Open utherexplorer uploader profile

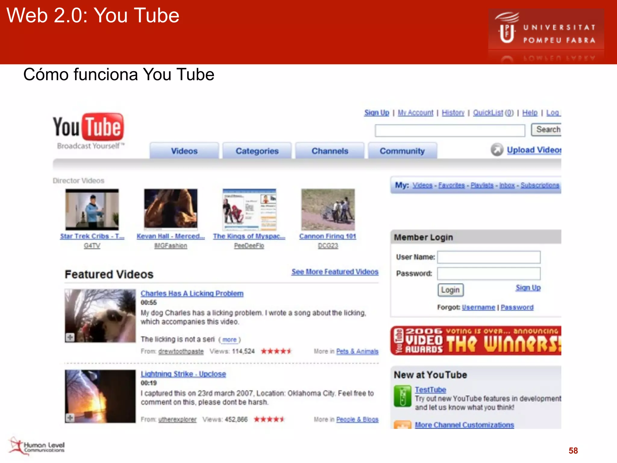tap(177, 419)
